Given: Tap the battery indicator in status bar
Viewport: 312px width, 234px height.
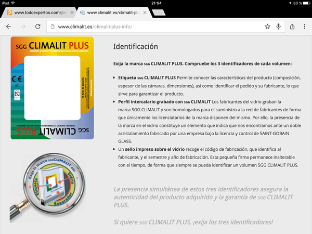Looking at the screenshot, I should click(306, 3).
